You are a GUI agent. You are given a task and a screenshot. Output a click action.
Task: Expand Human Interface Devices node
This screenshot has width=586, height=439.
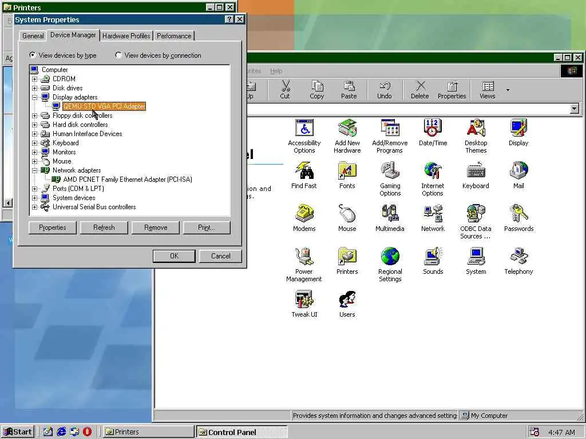click(x=35, y=134)
